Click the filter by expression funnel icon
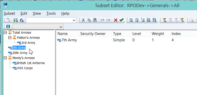197x95 pixels. 176,20
